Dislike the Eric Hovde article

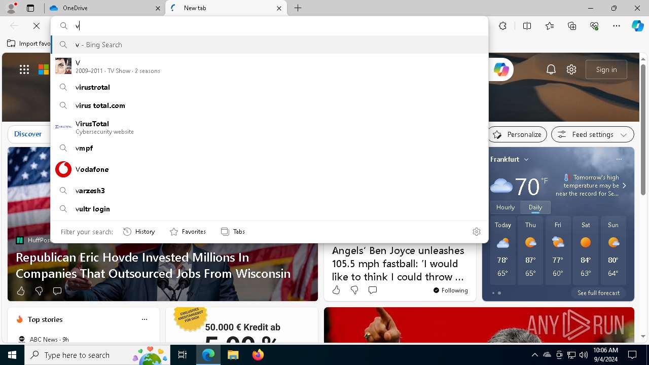(x=39, y=291)
